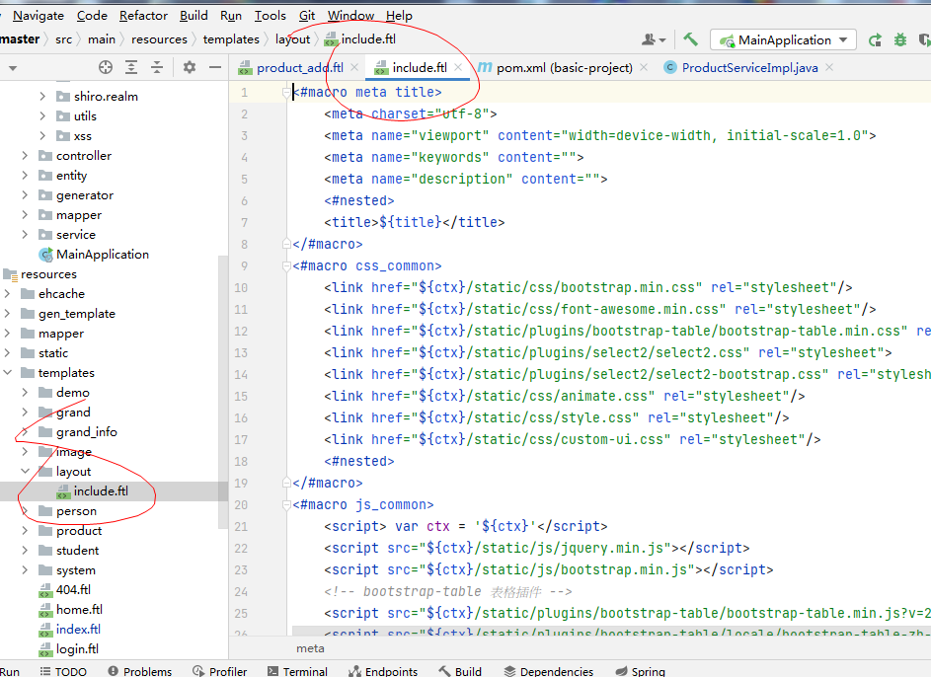Viewport: 931px width, 677px height.
Task: Run MainApplication with the rerun icon
Action: pyautogui.click(x=875, y=40)
